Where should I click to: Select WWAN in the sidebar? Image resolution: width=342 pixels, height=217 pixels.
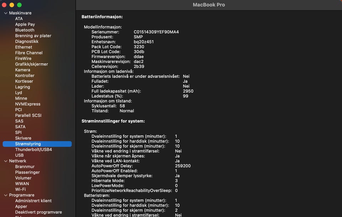22,184
